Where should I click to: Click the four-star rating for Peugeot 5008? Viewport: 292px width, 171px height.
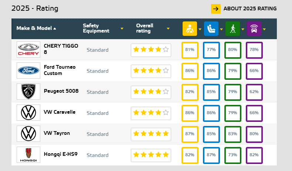(x=151, y=92)
